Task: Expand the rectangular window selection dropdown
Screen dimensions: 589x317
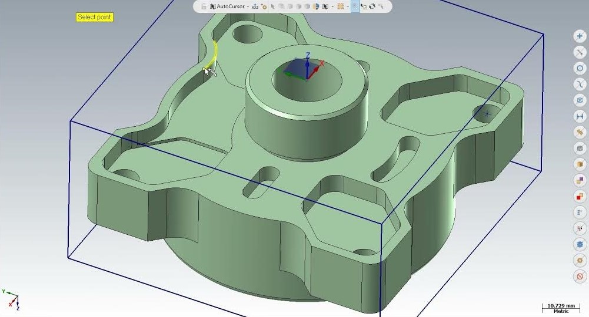Action: click(x=348, y=6)
